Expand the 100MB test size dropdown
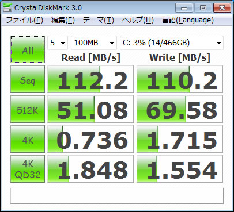The width and height of the screenshot is (234, 212). click(94, 43)
